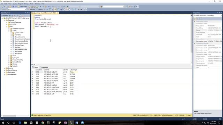Viewport: 223px width, 125px height.
Task: Collapse the Tables folder
Action: pyautogui.click(x=9, y=31)
